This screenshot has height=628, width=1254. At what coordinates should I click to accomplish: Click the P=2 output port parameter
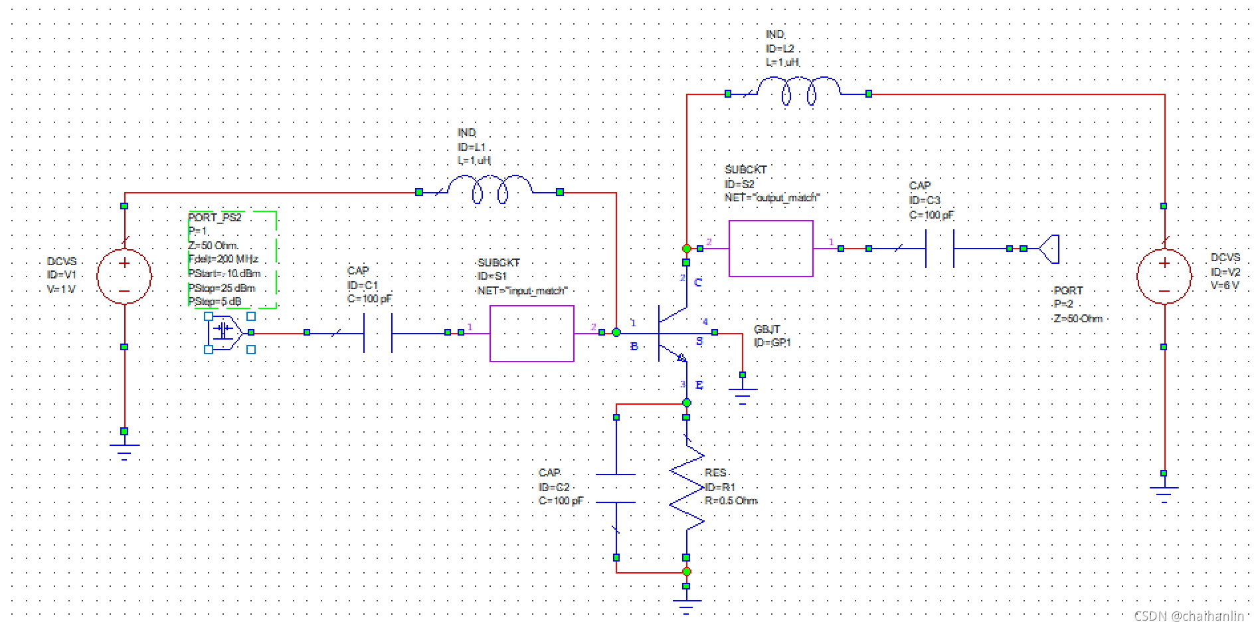(1063, 304)
